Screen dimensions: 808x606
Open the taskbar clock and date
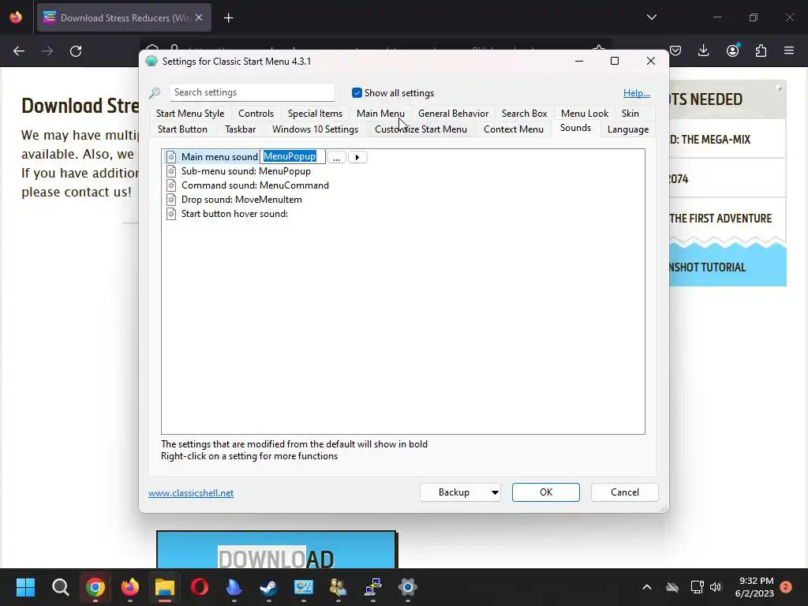(x=754, y=587)
